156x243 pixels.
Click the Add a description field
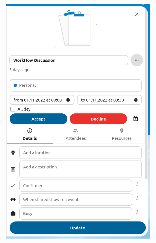(x=80, y=169)
